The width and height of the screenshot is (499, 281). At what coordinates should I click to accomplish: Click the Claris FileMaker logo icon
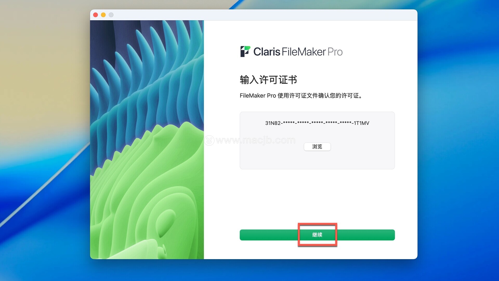click(245, 52)
